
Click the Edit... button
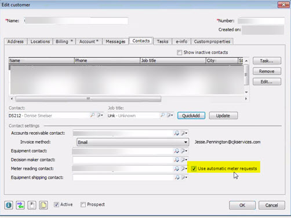coord(267,82)
